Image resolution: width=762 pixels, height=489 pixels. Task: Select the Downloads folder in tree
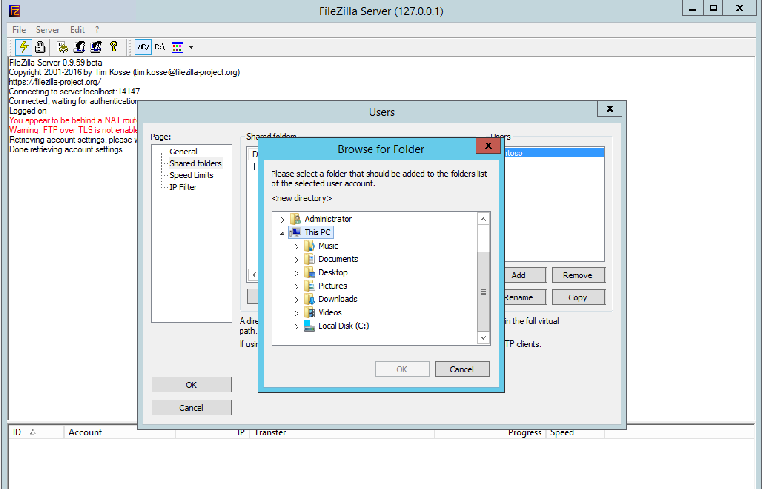point(337,299)
